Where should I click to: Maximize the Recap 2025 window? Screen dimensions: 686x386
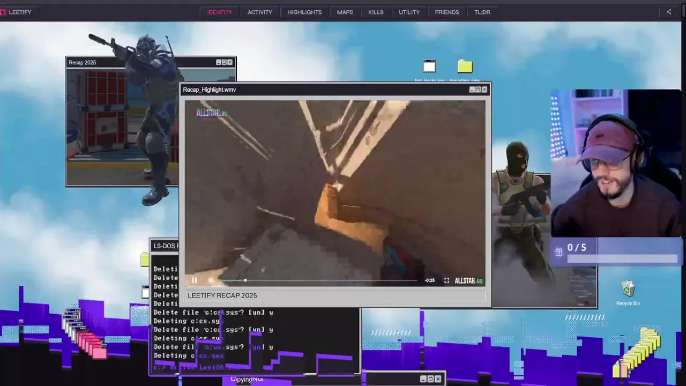pos(224,62)
